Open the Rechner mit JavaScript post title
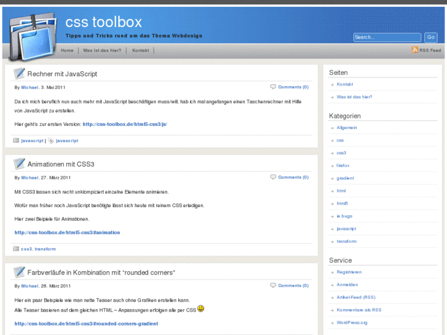This screenshot has height=335, width=447. point(62,74)
